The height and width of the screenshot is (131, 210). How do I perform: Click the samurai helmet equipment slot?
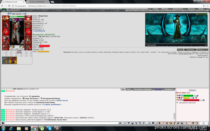pyautogui.click(x=6, y=19)
